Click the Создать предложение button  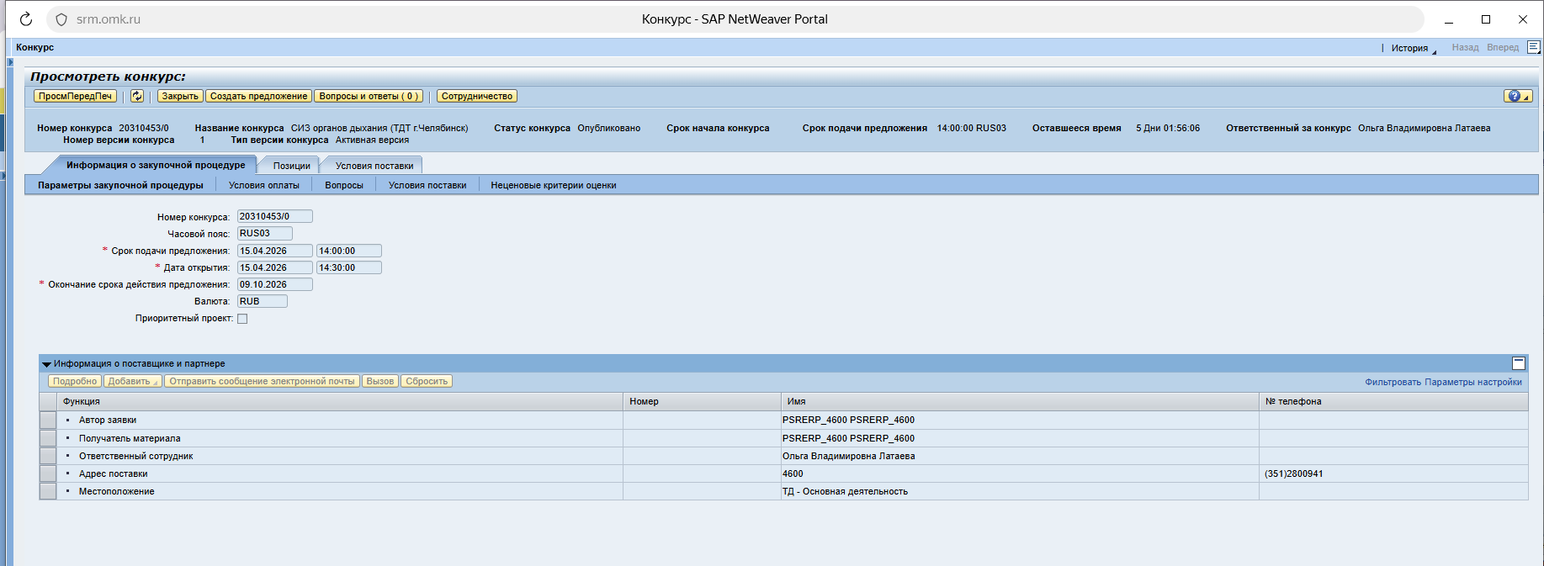(258, 96)
